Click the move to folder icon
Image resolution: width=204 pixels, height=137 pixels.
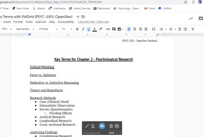(83, 17)
